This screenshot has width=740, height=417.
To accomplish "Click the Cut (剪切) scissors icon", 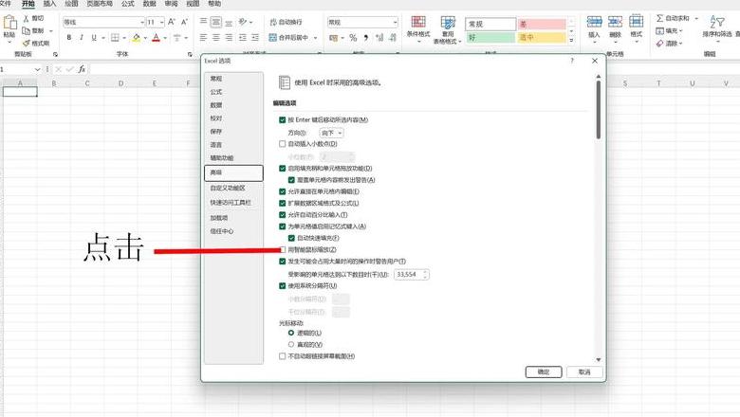I will tap(27, 18).
